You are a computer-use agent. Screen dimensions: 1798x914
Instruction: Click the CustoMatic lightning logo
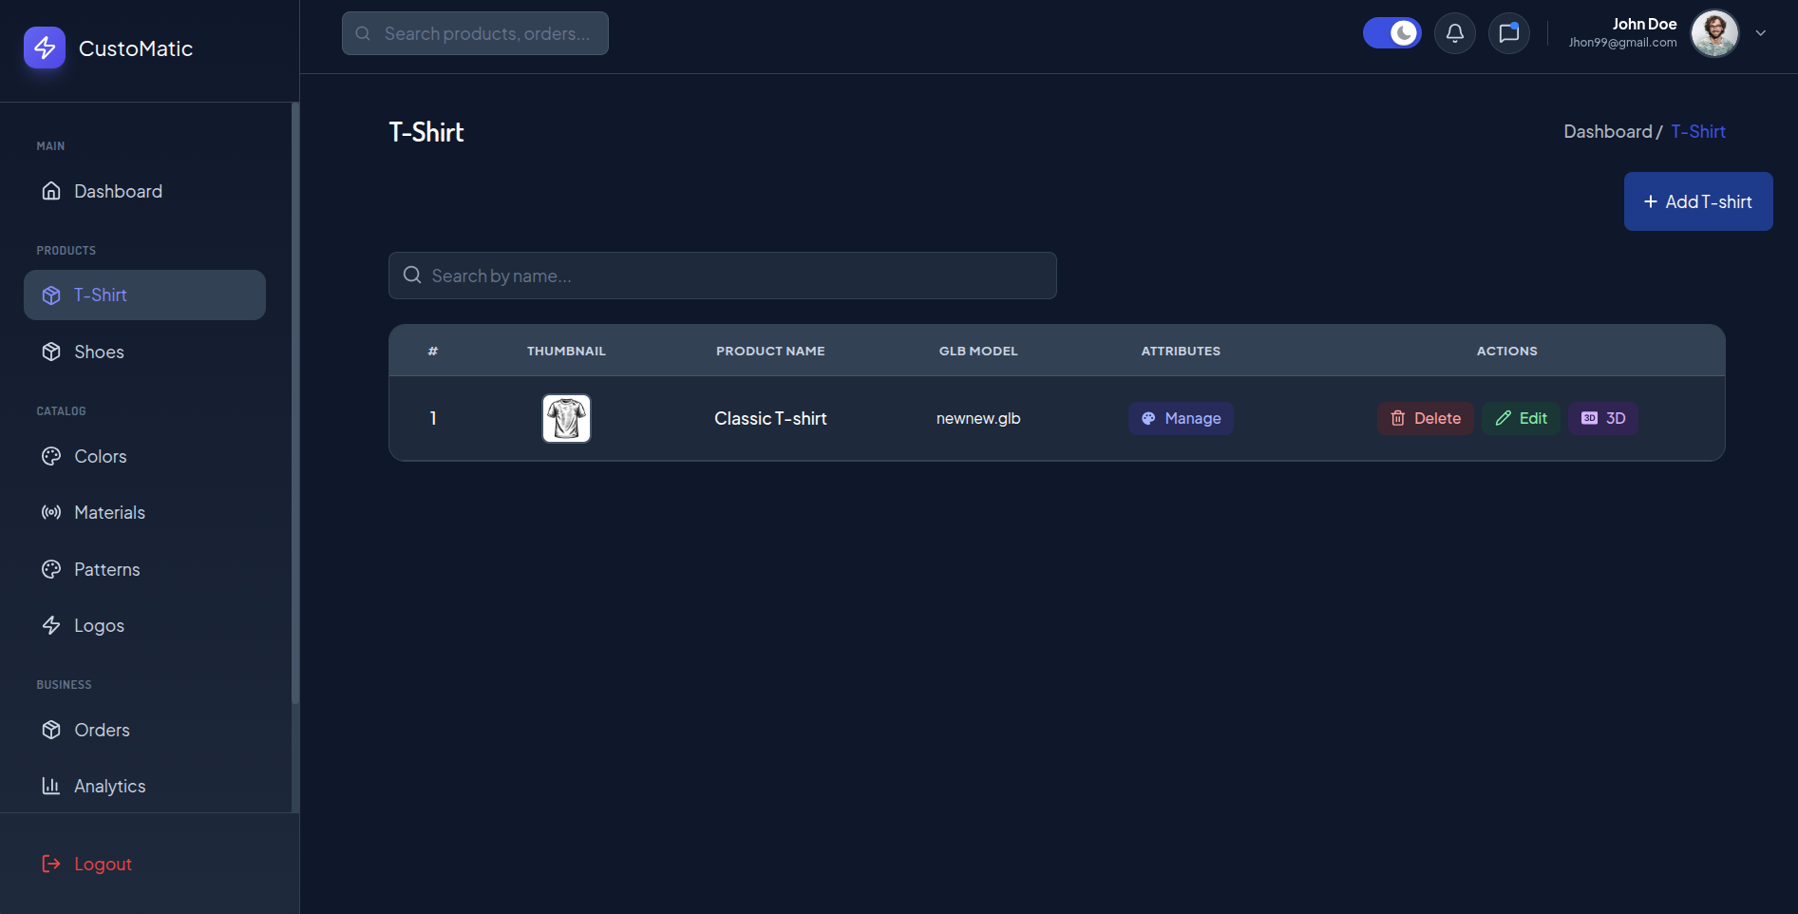(x=45, y=48)
